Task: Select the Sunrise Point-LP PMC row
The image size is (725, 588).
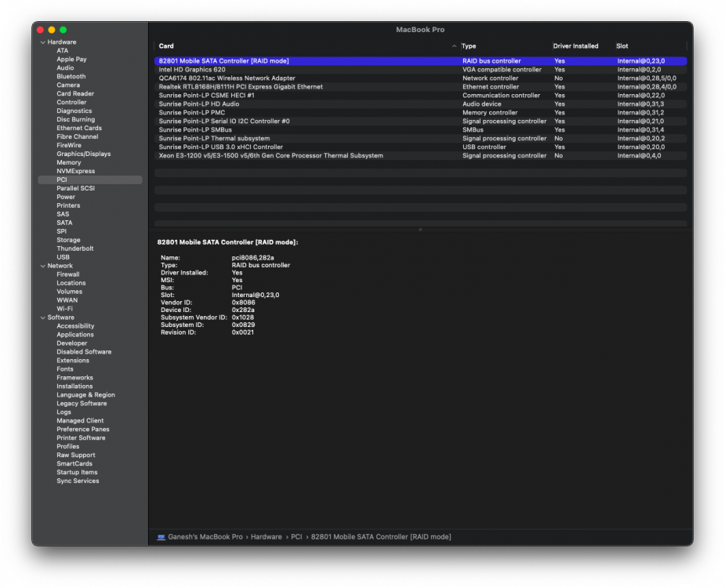Action: click(420, 113)
